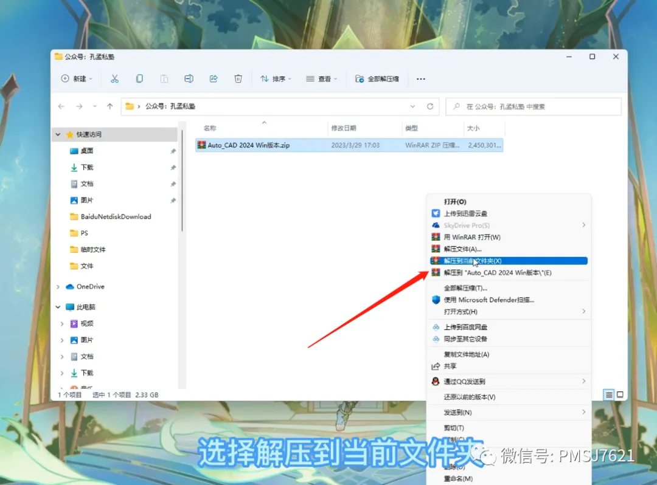Sort by 大小 column header
This screenshot has height=485, width=657.
(473, 128)
